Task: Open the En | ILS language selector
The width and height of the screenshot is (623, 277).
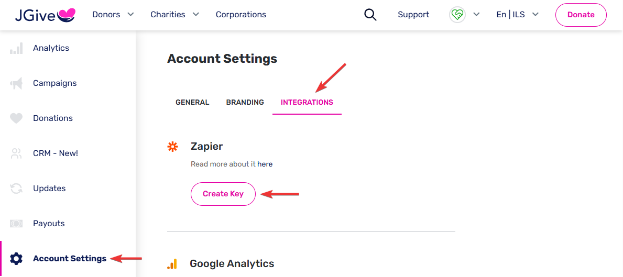Action: 517,15
